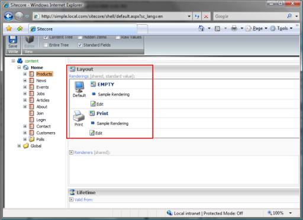303x220 pixels.
Task: Open the Page menu
Action: pyautogui.click(x=256, y=28)
